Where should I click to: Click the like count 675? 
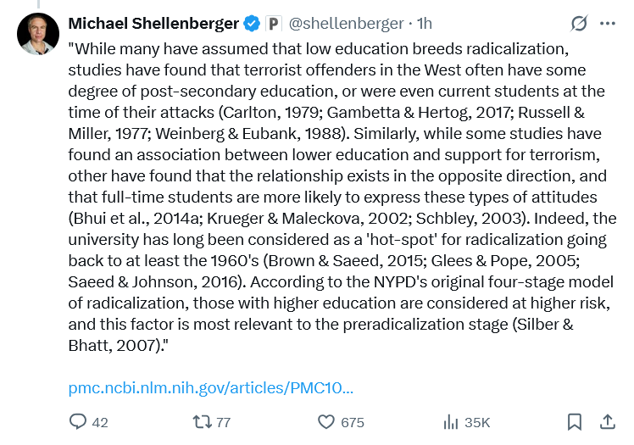[353, 422]
